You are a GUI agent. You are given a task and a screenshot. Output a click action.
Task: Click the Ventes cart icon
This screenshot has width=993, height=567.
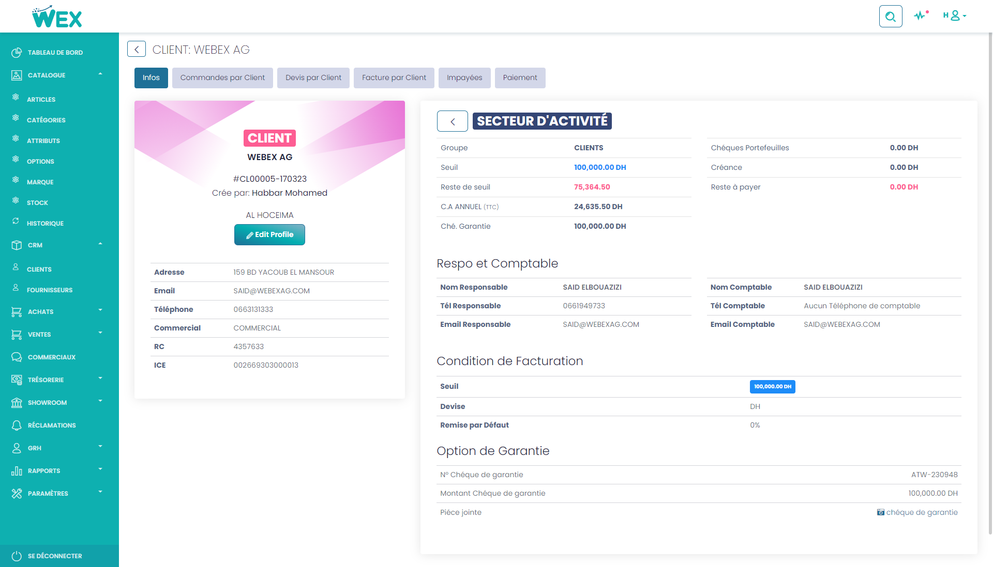(x=17, y=335)
